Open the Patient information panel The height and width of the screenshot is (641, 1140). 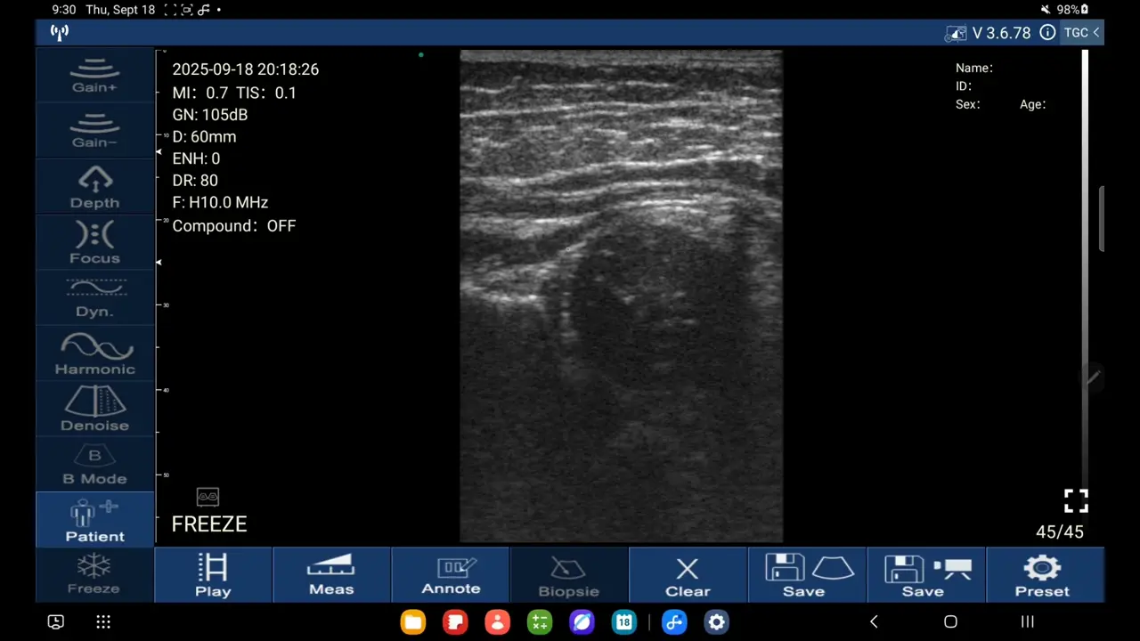pos(94,519)
